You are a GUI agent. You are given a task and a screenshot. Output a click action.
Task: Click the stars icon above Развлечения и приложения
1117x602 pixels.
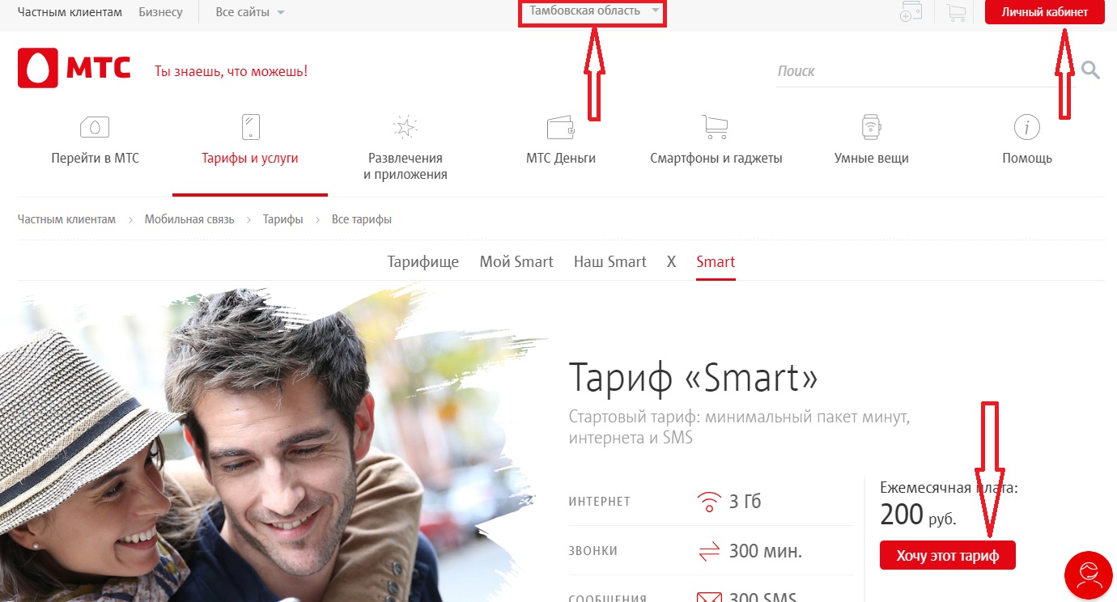point(405,127)
